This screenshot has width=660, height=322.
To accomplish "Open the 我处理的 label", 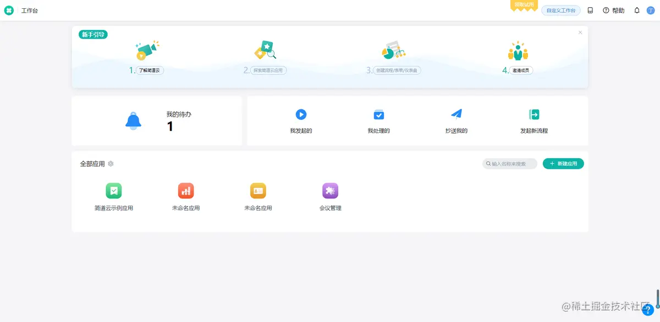I will click(378, 131).
